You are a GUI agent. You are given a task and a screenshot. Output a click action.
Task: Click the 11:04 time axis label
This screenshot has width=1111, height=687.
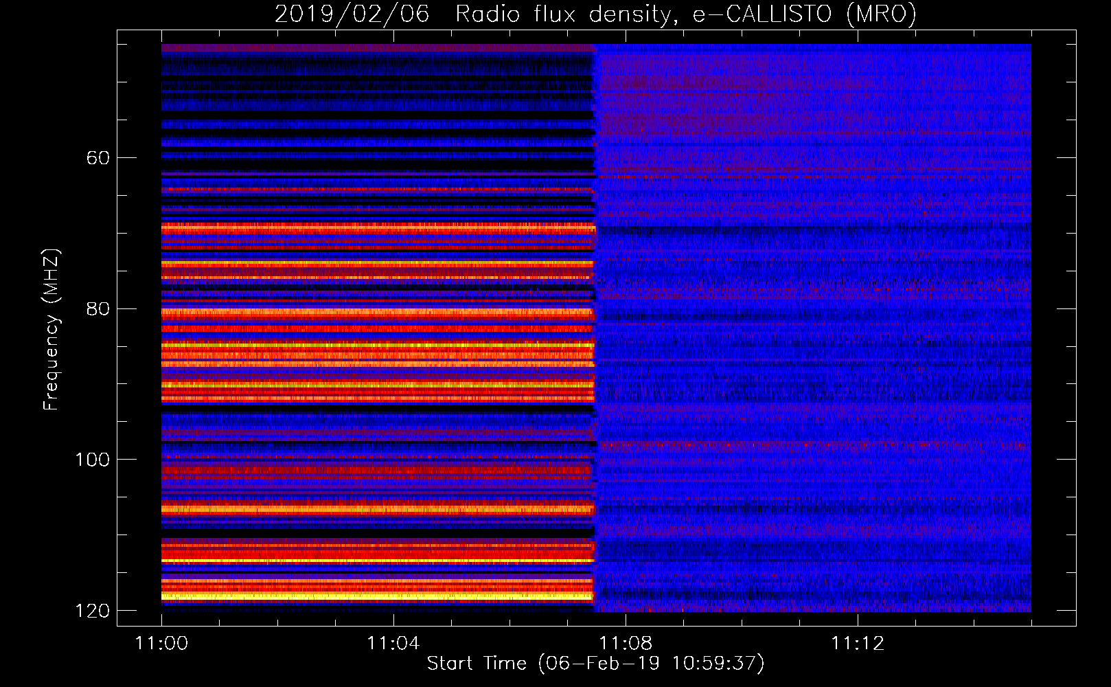point(393,644)
